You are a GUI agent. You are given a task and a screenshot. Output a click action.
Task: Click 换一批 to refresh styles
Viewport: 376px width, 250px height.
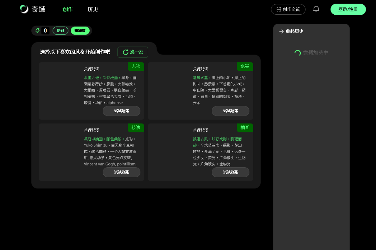pyautogui.click(x=133, y=52)
